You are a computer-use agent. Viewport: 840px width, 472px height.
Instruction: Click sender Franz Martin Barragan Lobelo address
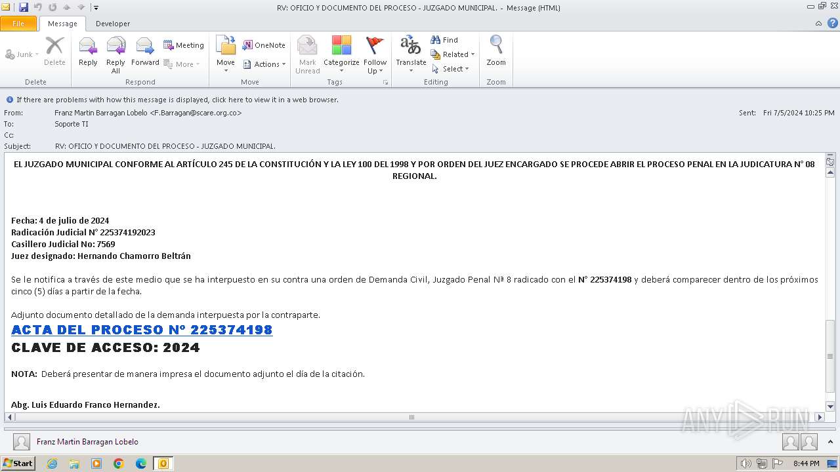[148, 113]
